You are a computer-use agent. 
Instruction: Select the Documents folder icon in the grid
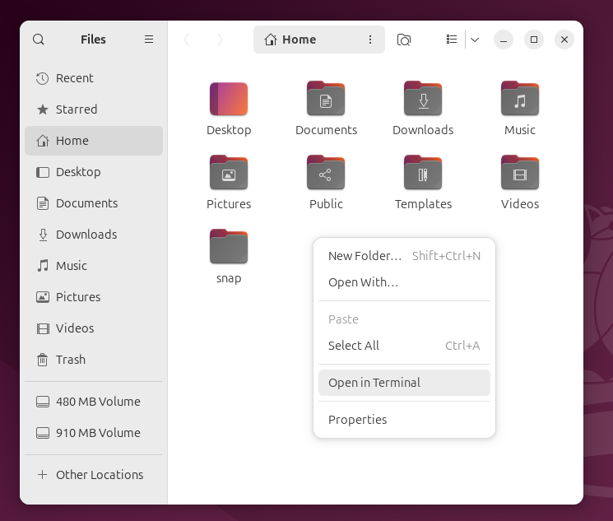pos(326,99)
